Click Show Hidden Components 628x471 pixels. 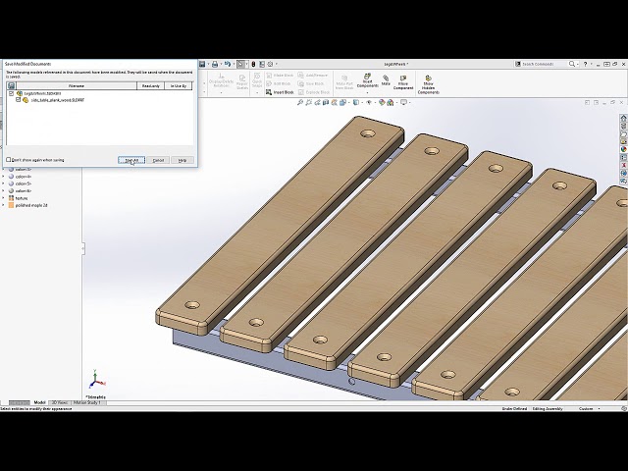428,84
